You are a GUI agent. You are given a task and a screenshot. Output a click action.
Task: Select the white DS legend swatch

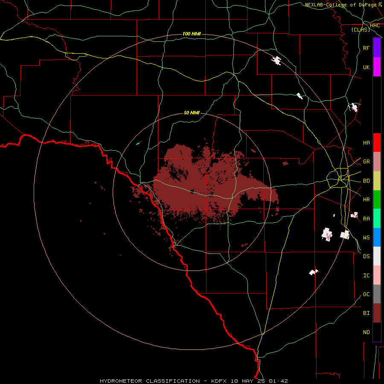[377, 256]
